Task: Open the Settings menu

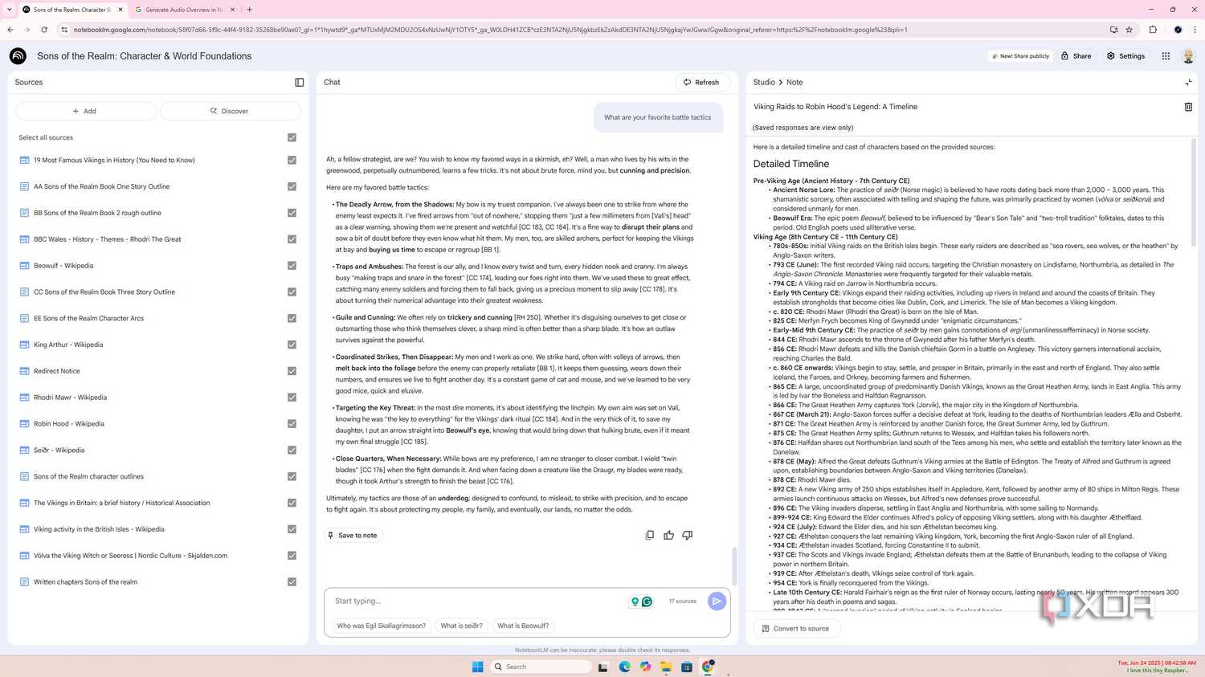Action: click(x=1125, y=56)
